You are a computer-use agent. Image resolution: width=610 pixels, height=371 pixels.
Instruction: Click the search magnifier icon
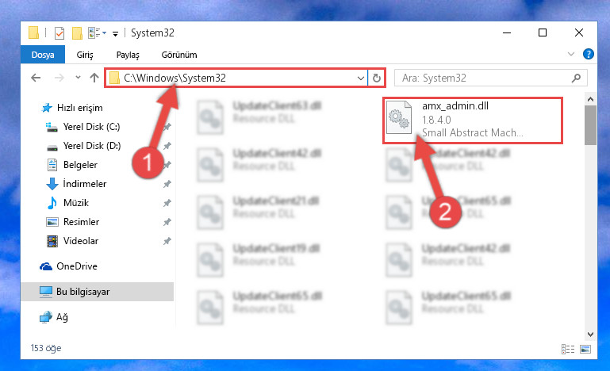click(x=576, y=78)
